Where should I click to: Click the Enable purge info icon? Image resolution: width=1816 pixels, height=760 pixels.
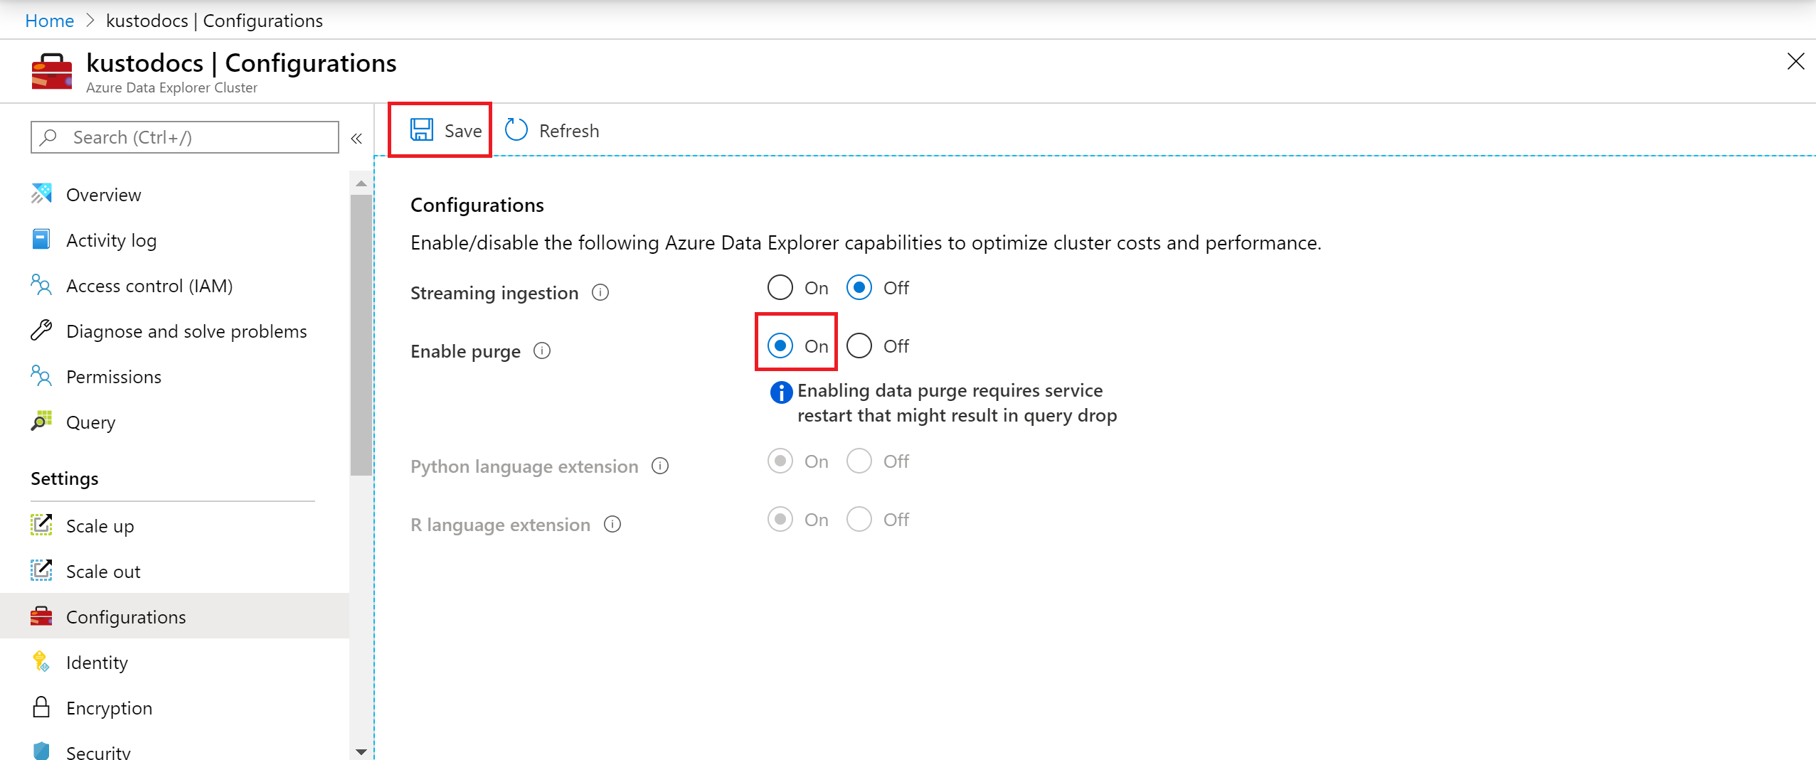pyautogui.click(x=542, y=351)
